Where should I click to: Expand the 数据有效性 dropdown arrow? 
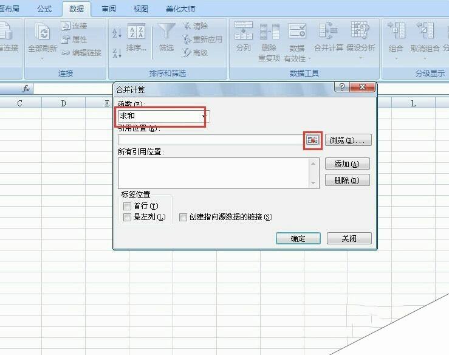(x=309, y=59)
